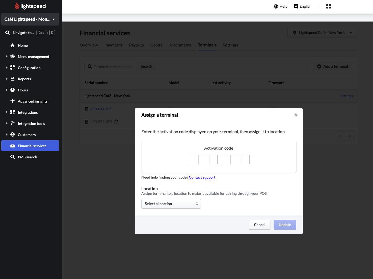Open the Select a location dropdown
The image size is (373, 279).
[171, 204]
